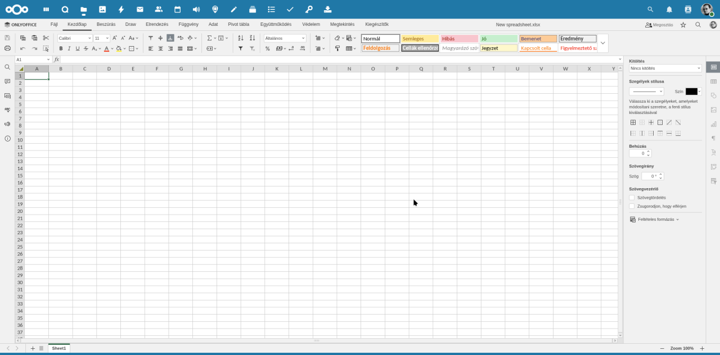Click the italic formatting icon

pyautogui.click(x=69, y=49)
